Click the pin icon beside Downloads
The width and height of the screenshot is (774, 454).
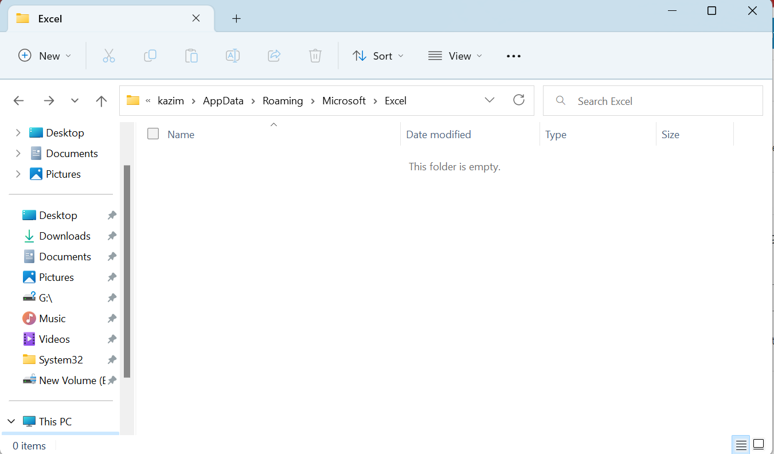[112, 236]
